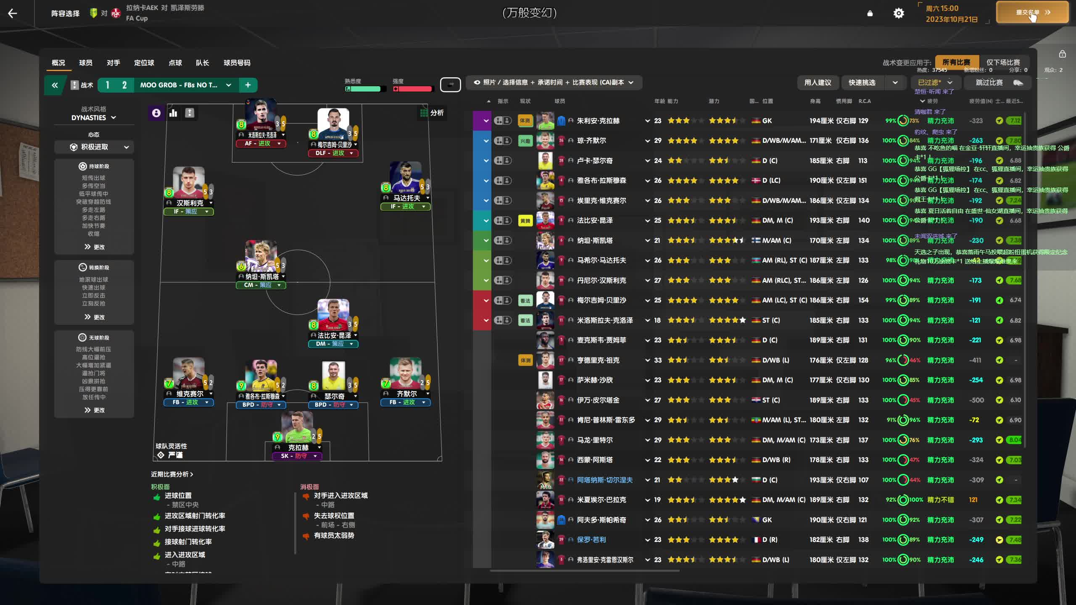Toggle 所有比赛 apply option

[956, 62]
